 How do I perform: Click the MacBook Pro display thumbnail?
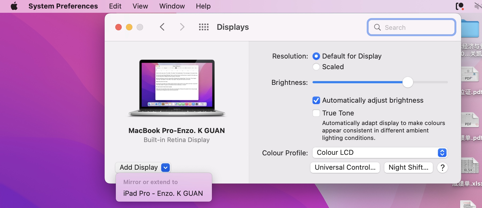(x=177, y=88)
